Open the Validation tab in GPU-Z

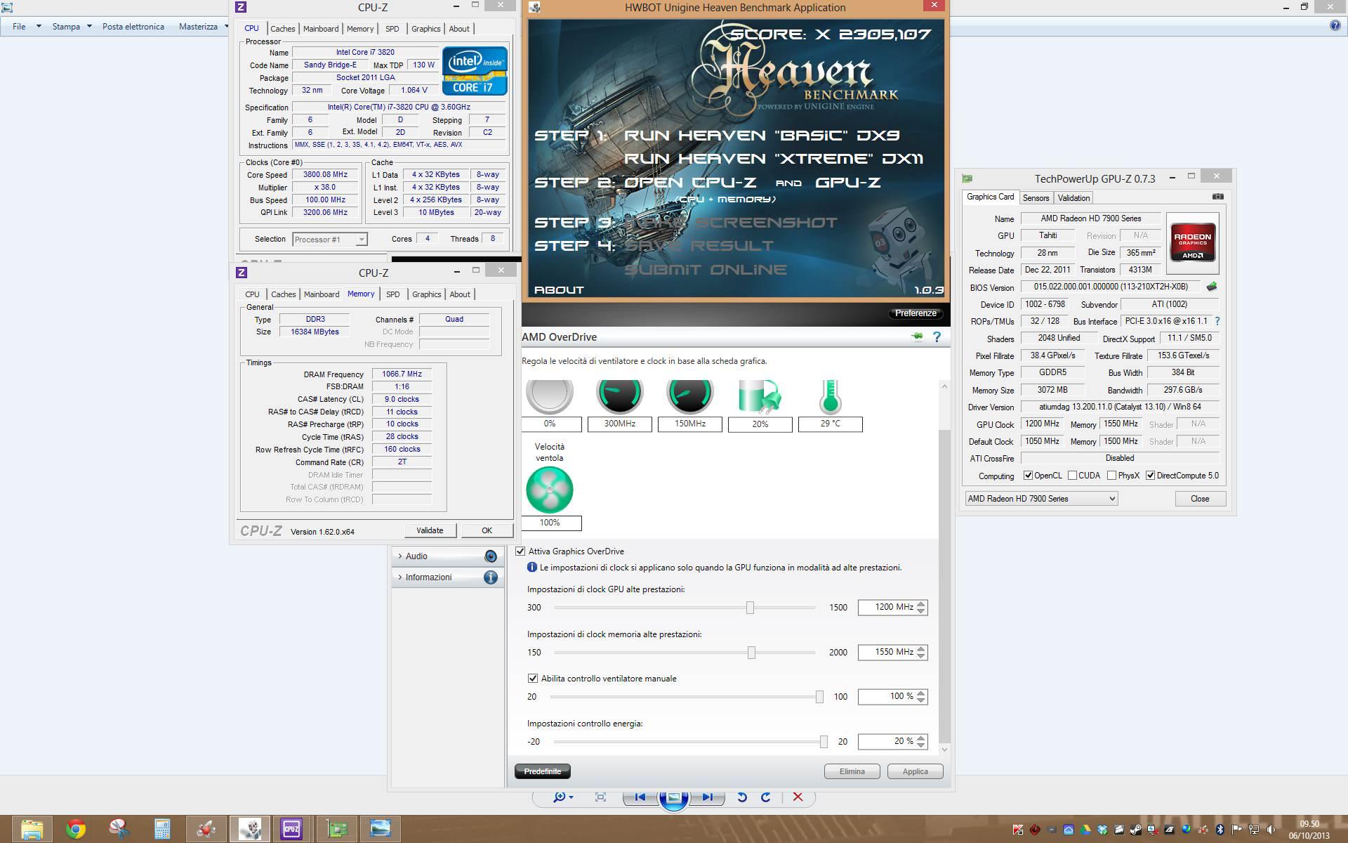point(1073,198)
